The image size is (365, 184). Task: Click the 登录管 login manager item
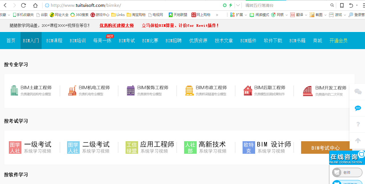[357, 15]
